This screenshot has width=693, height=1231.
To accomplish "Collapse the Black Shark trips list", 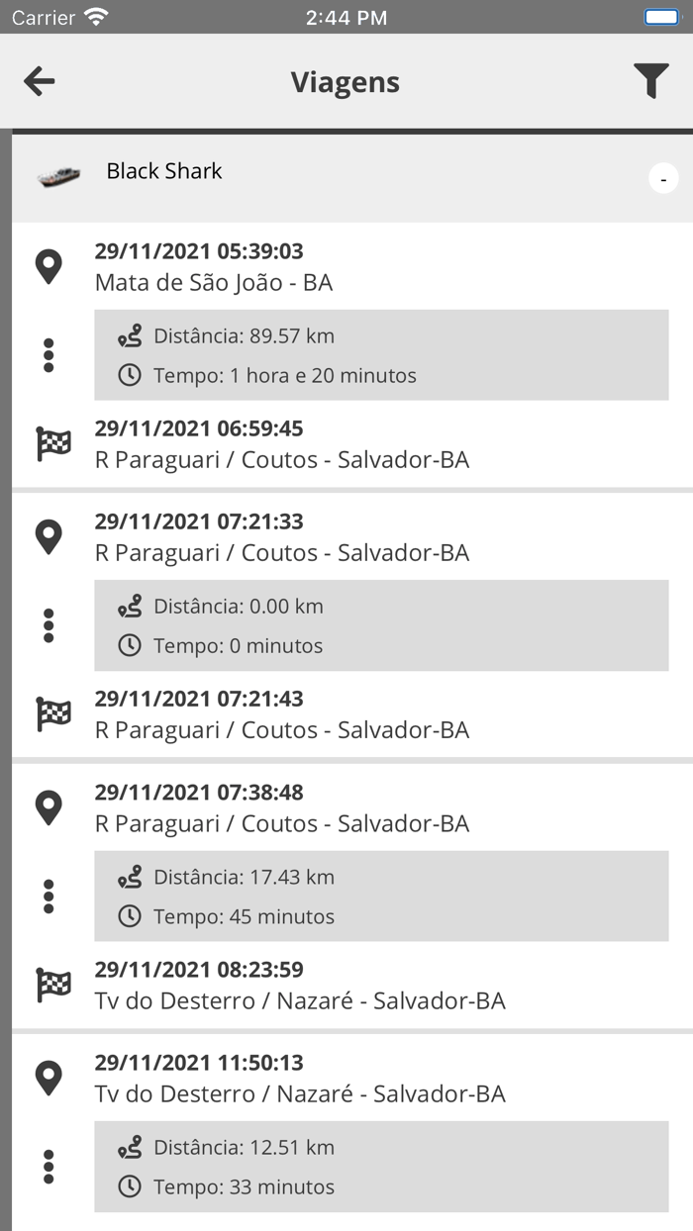I will 663,178.
